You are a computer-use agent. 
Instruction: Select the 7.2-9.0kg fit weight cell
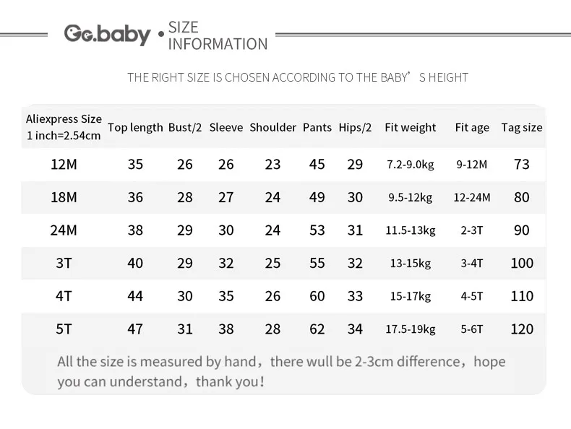tap(411, 165)
